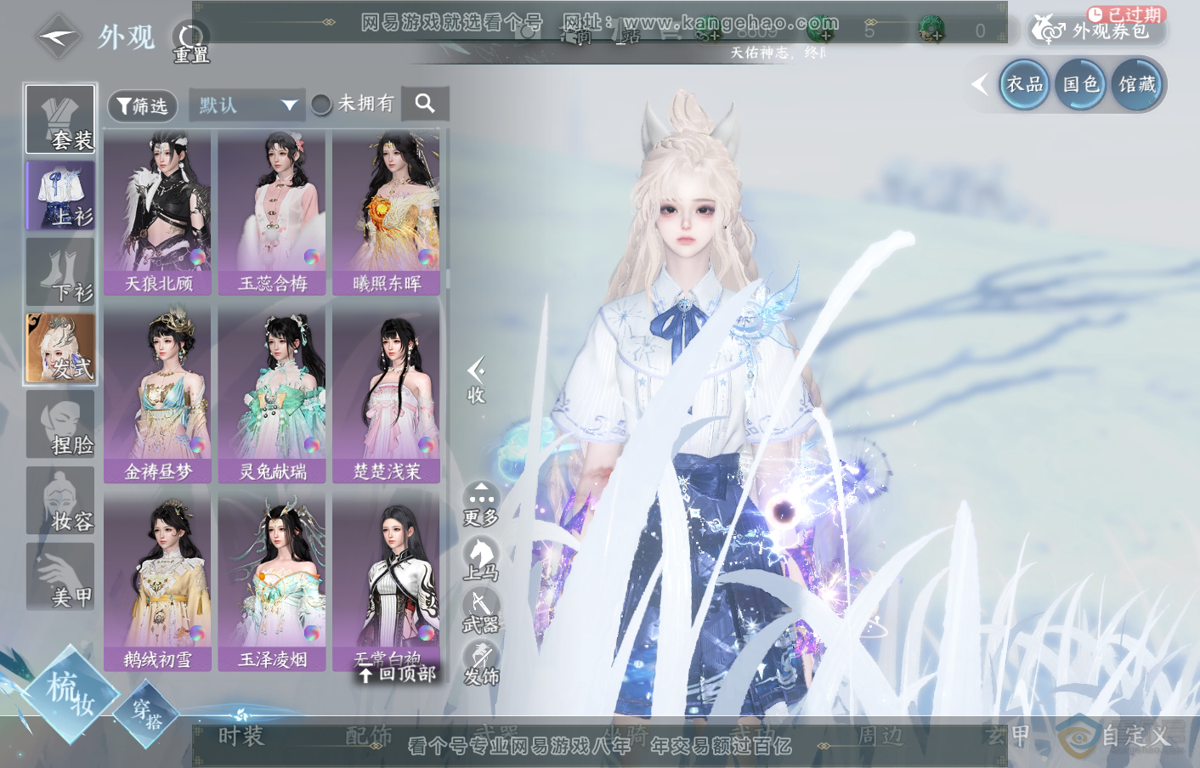This screenshot has height=768, width=1200.
Task: Open the 美甲 nail category
Action: (x=60, y=577)
